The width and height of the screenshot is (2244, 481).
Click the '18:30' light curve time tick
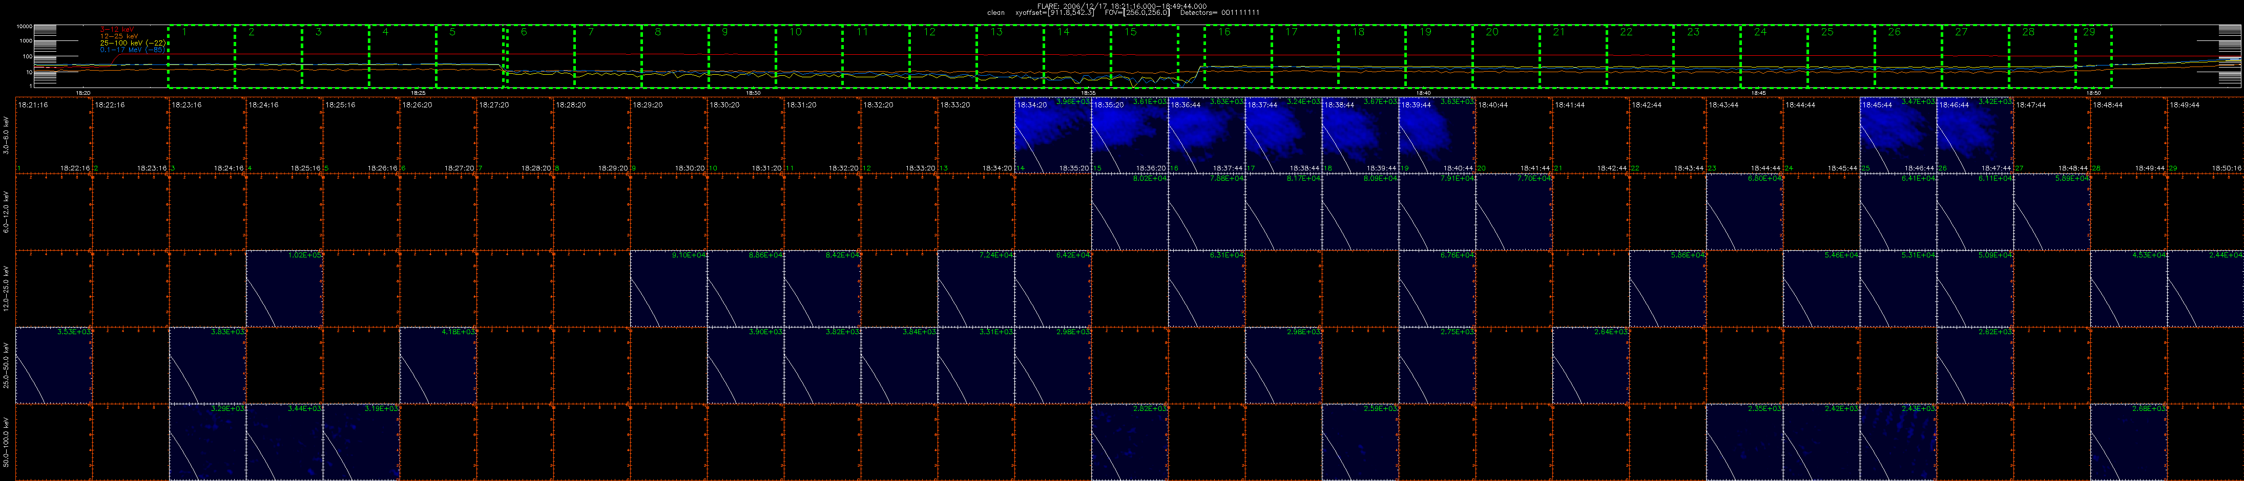[x=754, y=92]
